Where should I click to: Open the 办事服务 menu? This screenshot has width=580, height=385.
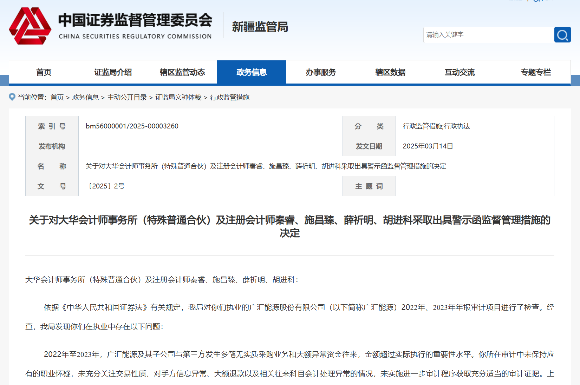tap(321, 72)
